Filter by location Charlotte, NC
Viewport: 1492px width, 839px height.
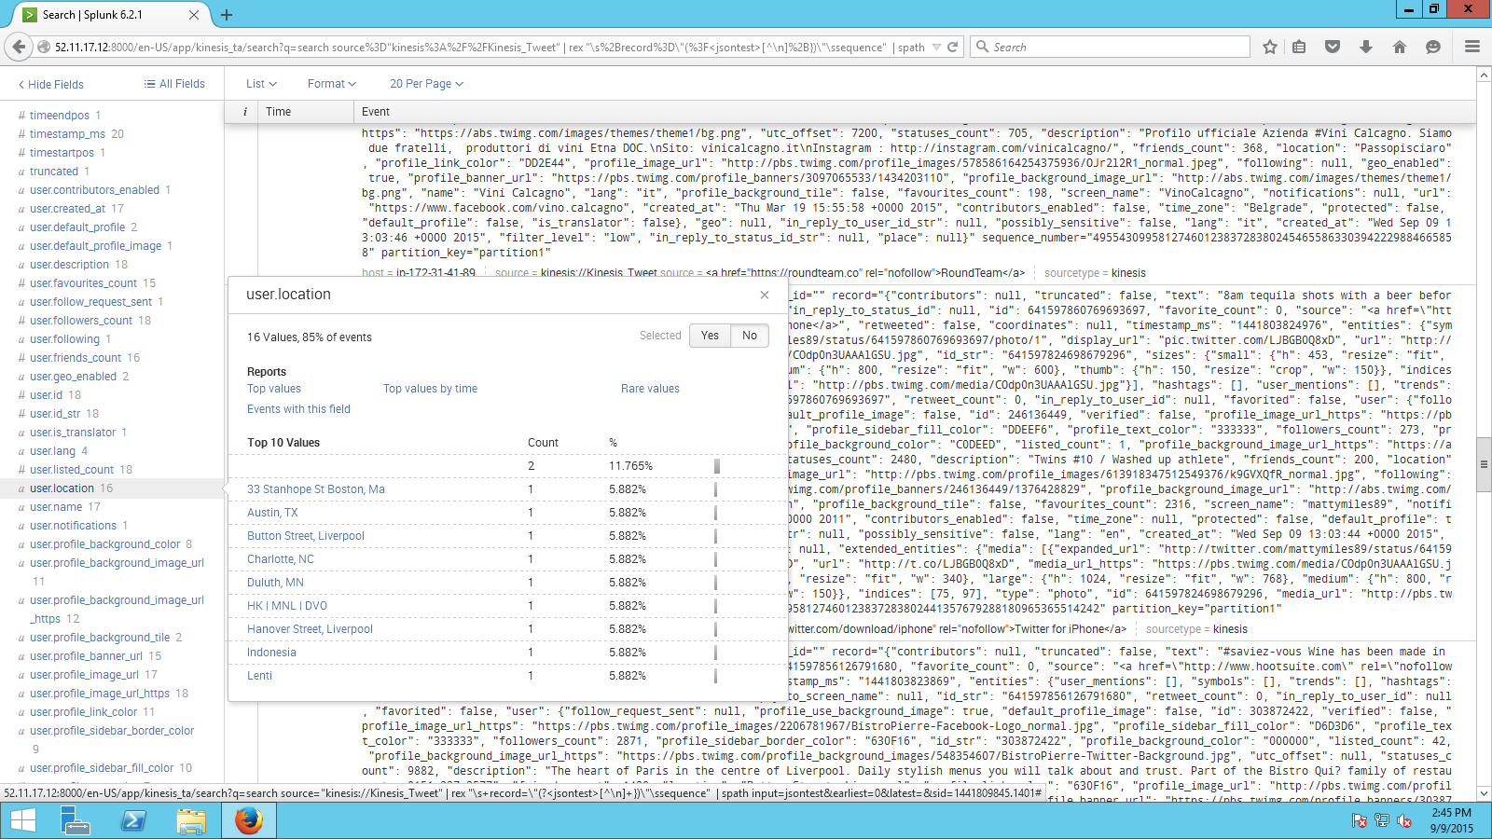pyautogui.click(x=281, y=559)
